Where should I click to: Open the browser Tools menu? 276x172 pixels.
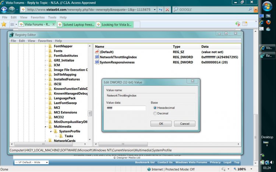click(x=52, y=17)
